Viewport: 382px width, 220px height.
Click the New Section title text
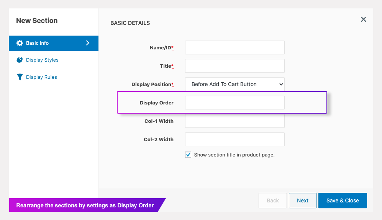pyautogui.click(x=37, y=21)
